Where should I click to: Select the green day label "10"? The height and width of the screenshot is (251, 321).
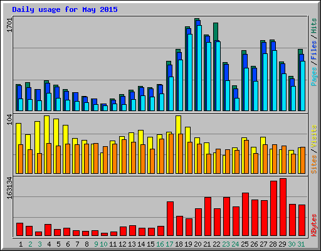(x=103, y=244)
